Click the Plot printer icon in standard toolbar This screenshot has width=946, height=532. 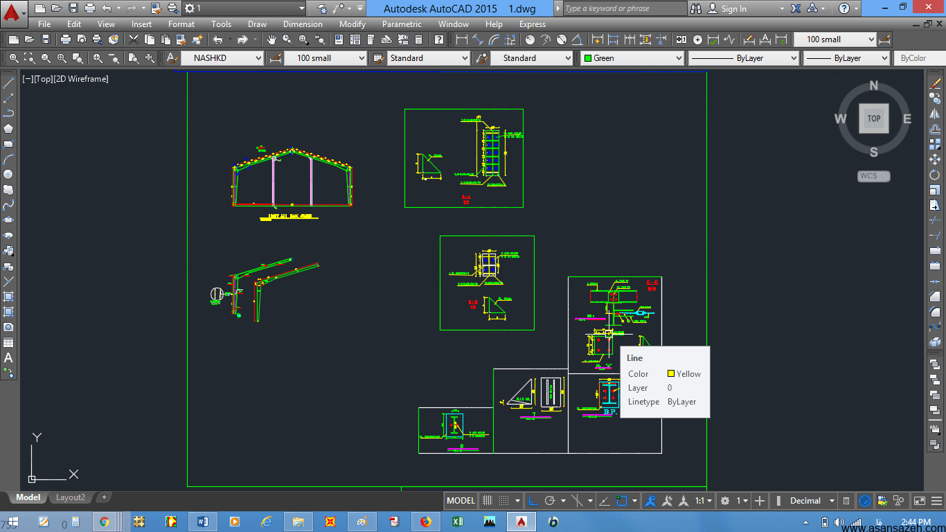coord(66,39)
